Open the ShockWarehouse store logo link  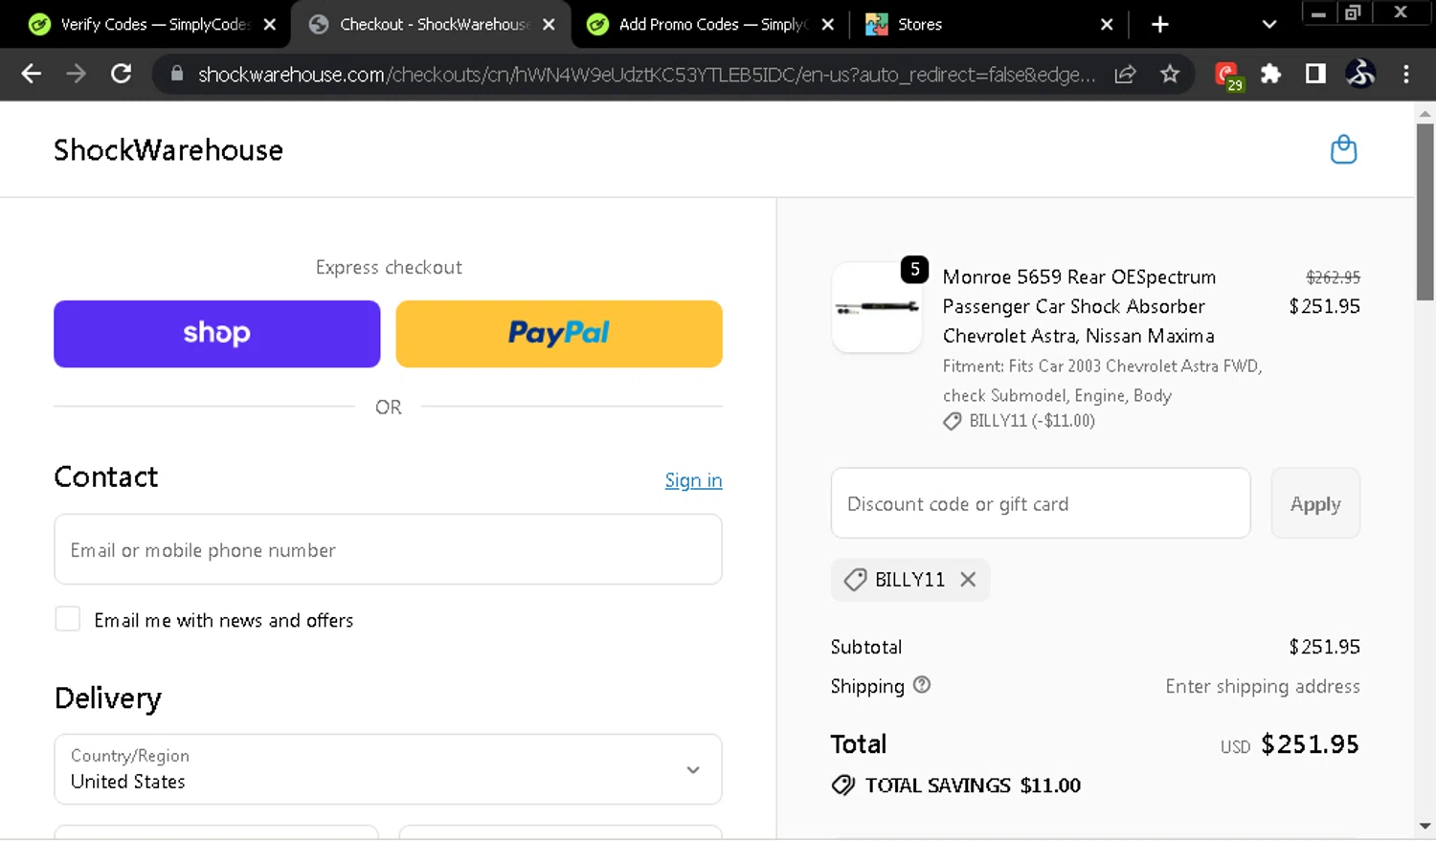[168, 150]
